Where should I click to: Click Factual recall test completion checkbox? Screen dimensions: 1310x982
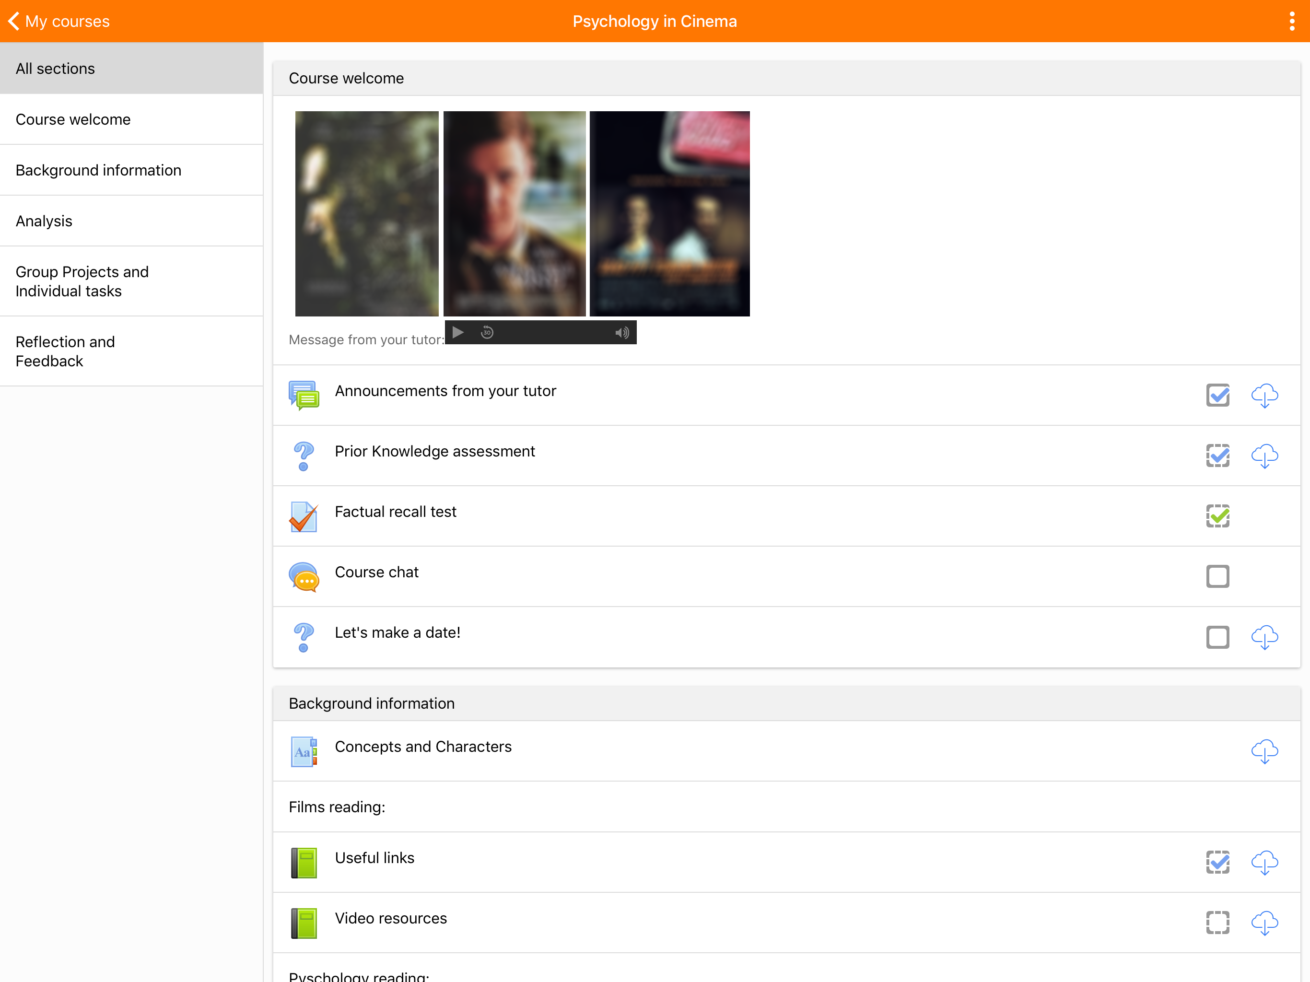point(1217,516)
